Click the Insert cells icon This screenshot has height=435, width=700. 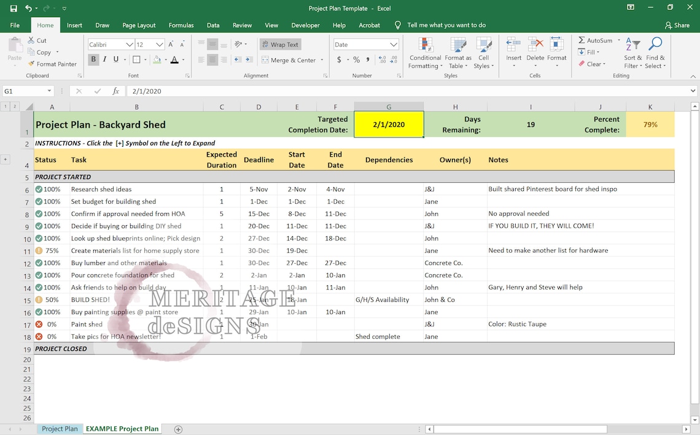513,45
